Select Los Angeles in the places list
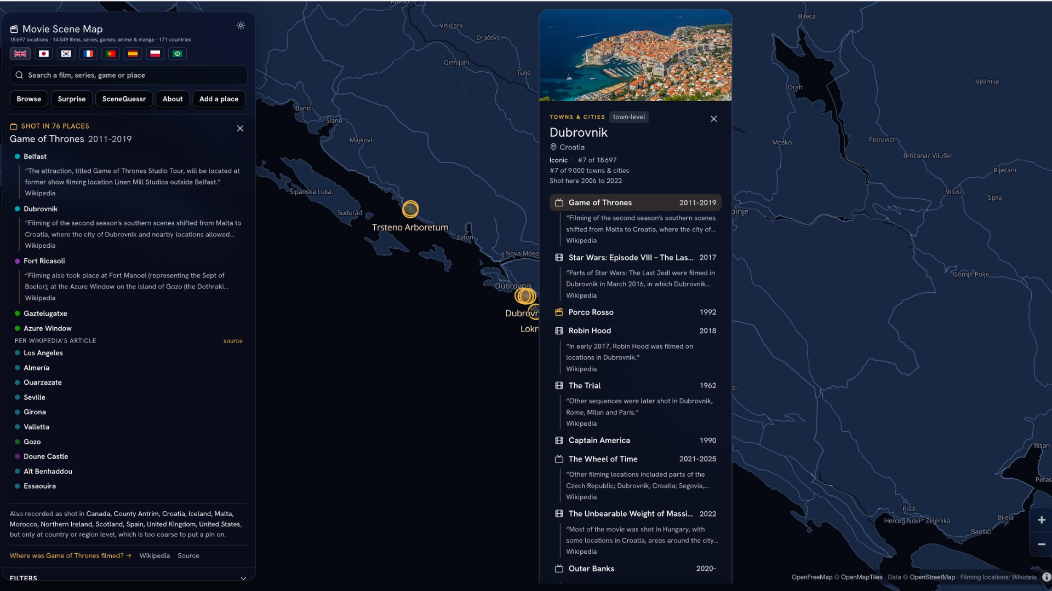1052x591 pixels. point(43,353)
